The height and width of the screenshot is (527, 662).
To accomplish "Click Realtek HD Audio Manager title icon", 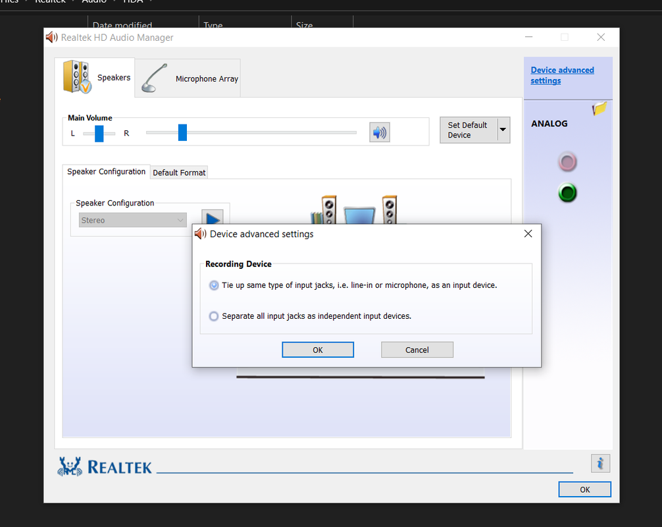I will click(x=51, y=37).
